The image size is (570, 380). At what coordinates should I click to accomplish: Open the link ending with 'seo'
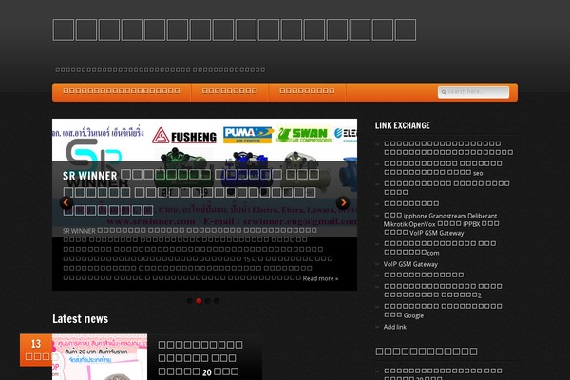pos(443,168)
